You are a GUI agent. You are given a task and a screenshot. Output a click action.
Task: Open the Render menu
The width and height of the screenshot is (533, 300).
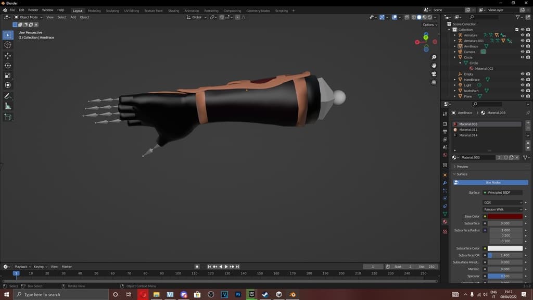click(x=33, y=10)
